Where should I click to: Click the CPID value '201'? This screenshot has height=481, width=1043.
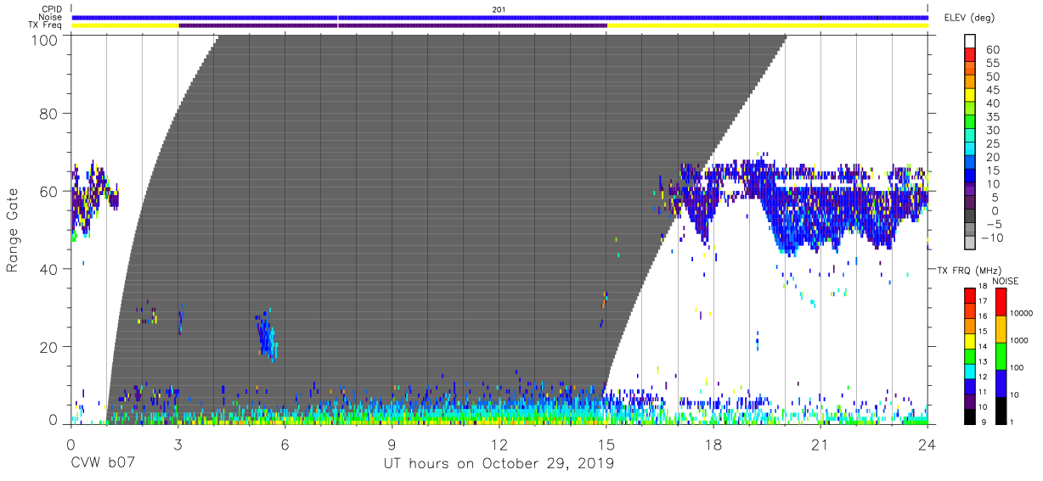pyautogui.click(x=499, y=9)
